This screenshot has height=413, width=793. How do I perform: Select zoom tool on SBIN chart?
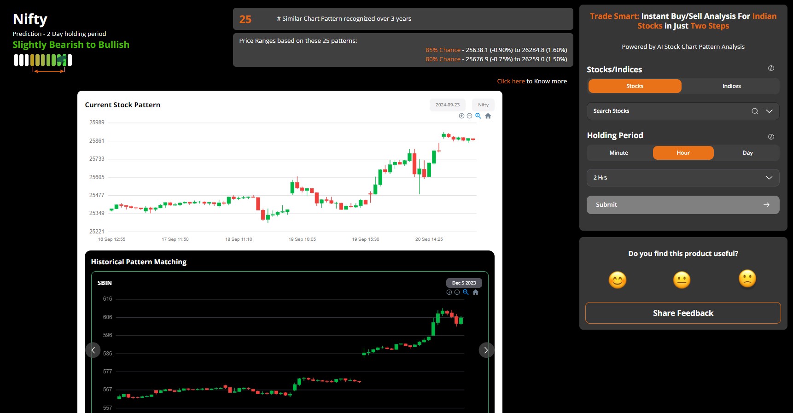[x=466, y=292]
